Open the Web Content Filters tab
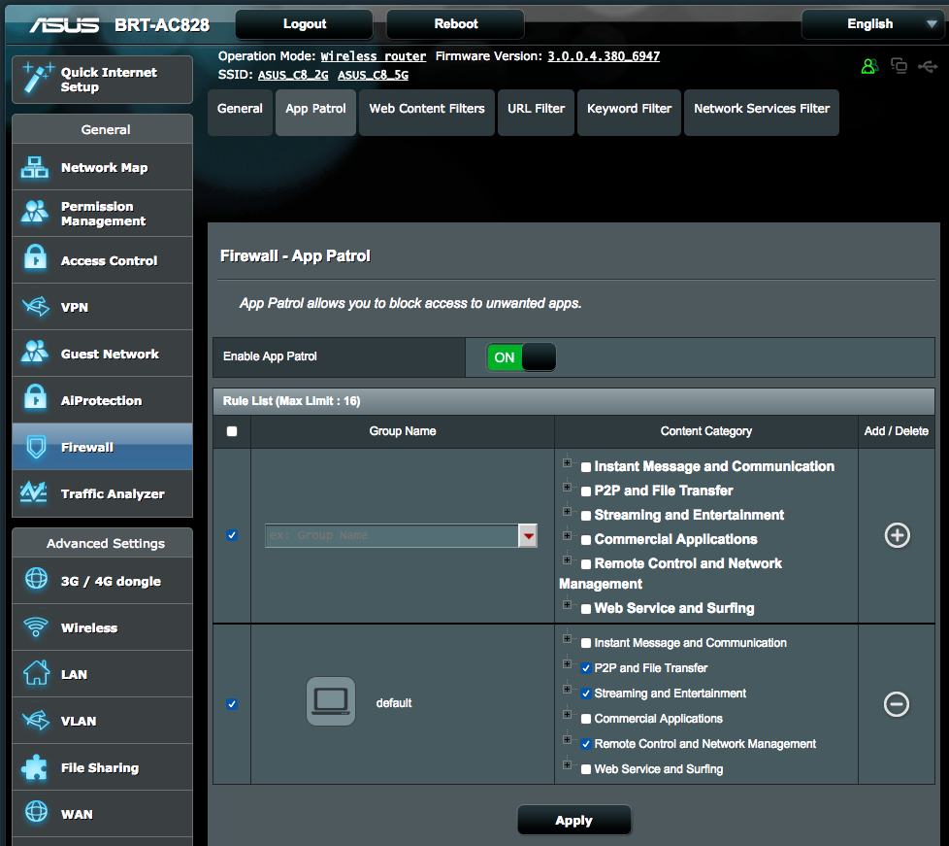 [427, 109]
